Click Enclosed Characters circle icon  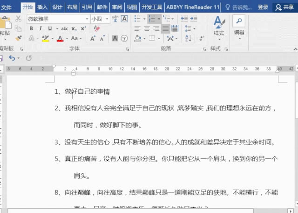(x=124, y=39)
